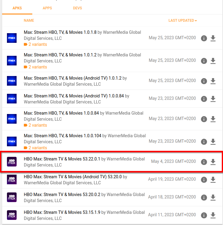Download Max (Android TV) 1.0.0.84
This screenshot has height=225, width=223.
[x=213, y=99]
